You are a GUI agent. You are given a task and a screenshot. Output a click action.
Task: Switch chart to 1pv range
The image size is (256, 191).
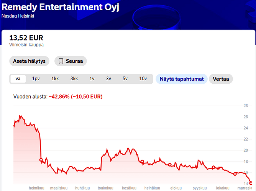(x=36, y=79)
